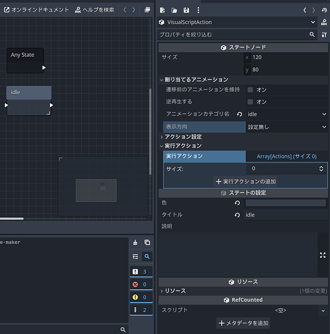Click array サイズ stepper arrows

coord(321,168)
